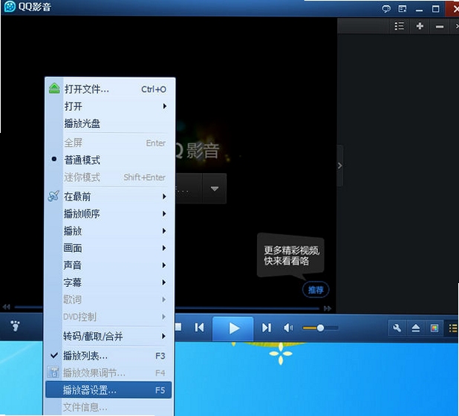Click the fast-forward arrows right of progress bar
459x416 pixels.
(x=328, y=308)
